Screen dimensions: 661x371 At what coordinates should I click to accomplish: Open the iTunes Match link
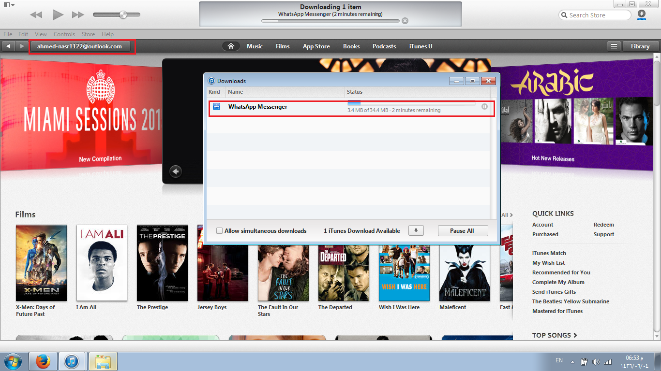549,253
